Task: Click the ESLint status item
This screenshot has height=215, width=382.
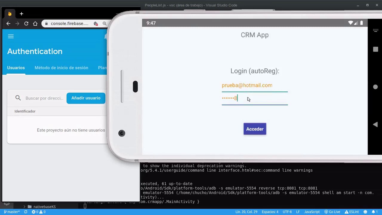Action: coord(352,212)
